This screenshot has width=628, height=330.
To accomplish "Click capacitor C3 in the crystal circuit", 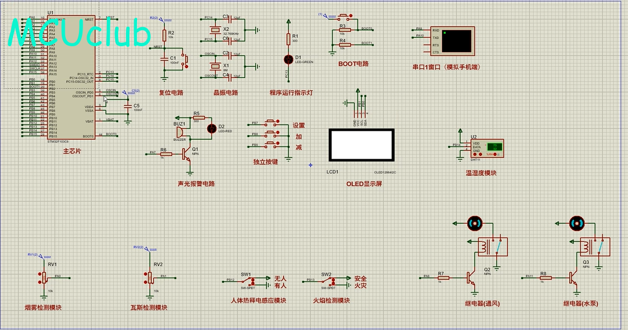I will (x=230, y=18).
